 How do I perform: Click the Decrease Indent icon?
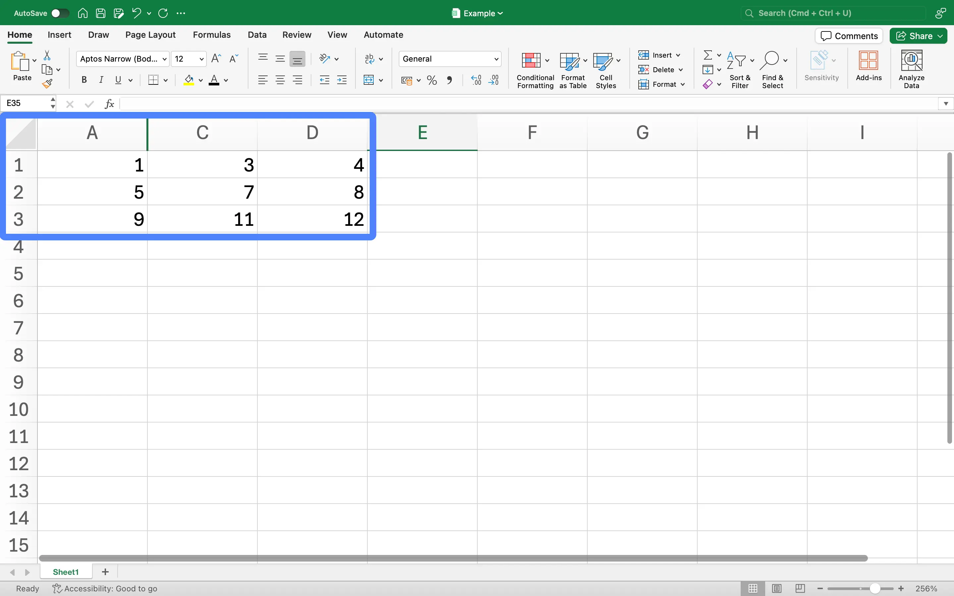pyautogui.click(x=324, y=80)
